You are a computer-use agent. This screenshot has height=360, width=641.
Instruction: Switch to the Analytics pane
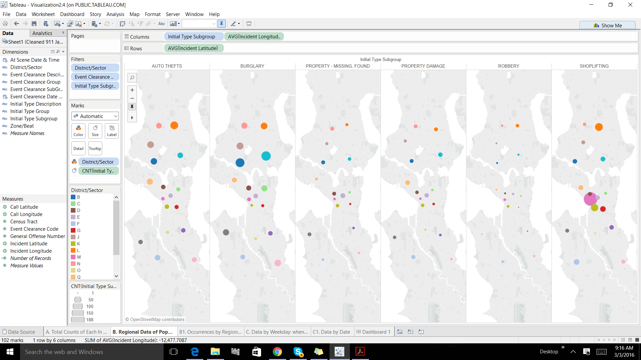tap(42, 33)
